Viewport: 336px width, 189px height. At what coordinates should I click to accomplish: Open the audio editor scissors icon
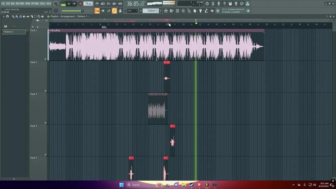213,4
